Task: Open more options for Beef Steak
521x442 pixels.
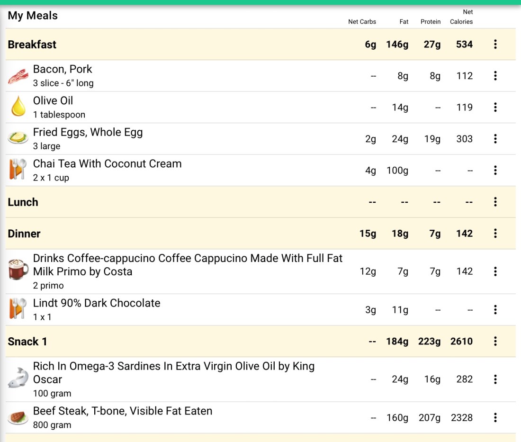Action: [x=495, y=418]
